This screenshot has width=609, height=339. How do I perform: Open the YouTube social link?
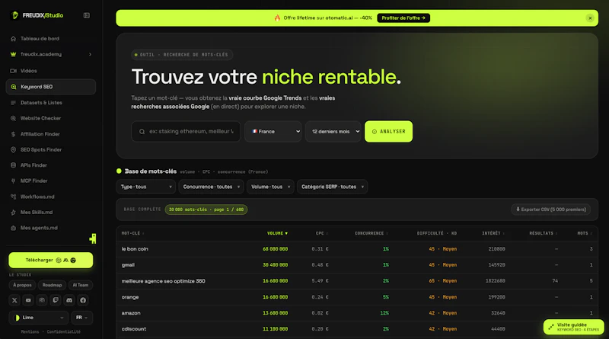(28, 300)
